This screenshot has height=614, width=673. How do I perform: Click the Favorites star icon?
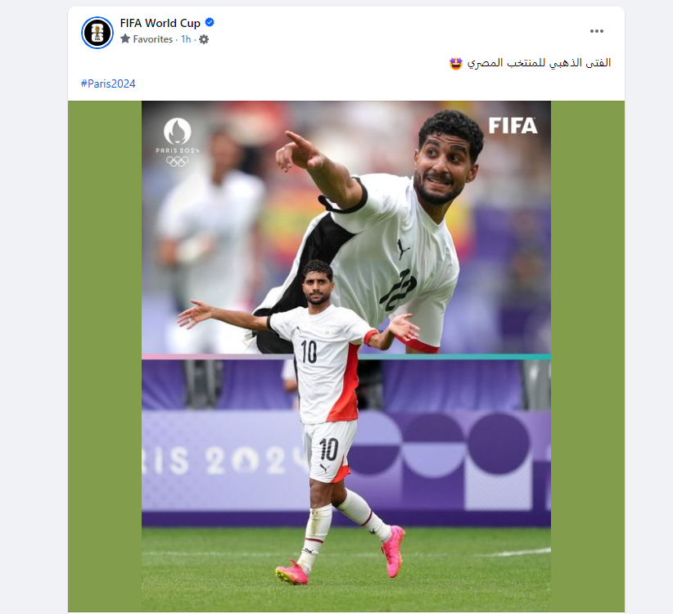(x=125, y=39)
